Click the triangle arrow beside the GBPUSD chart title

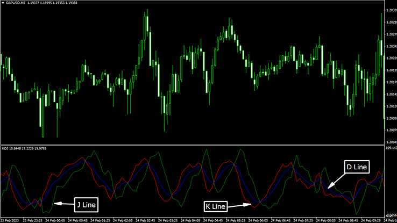(x=3, y=3)
